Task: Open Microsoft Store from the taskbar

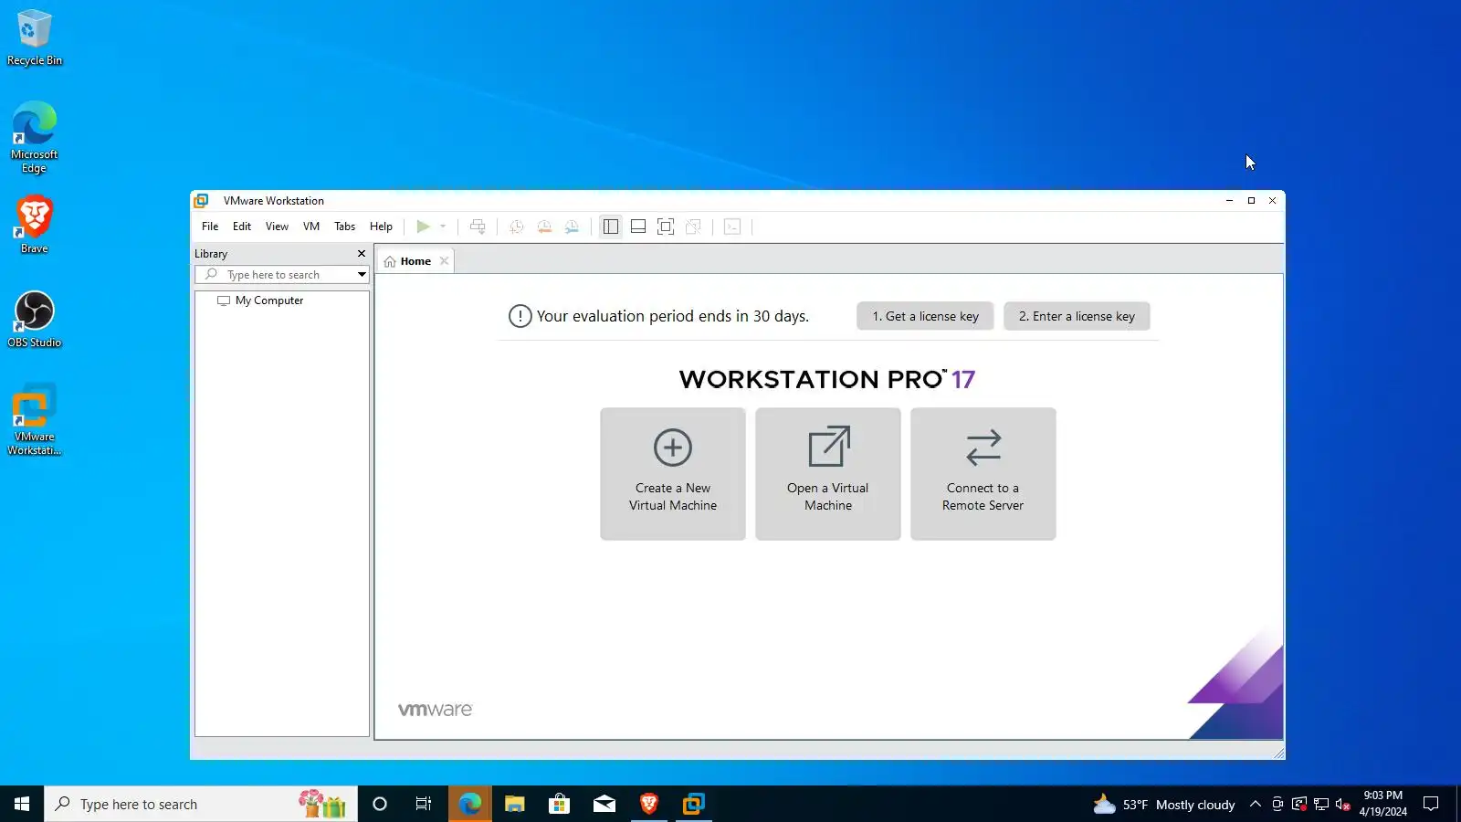Action: (559, 804)
